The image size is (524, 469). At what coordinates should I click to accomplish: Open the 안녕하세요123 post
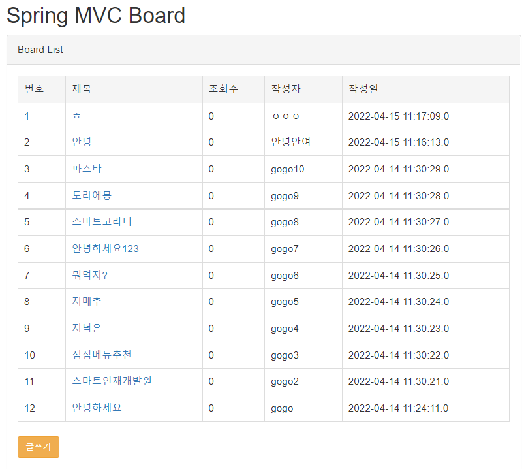[x=105, y=248]
